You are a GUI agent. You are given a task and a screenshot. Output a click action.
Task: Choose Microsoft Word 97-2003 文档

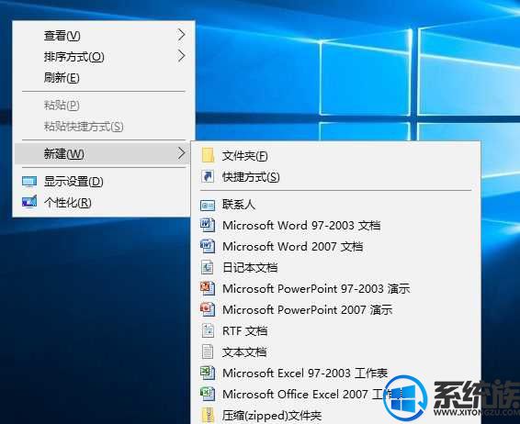click(335, 225)
